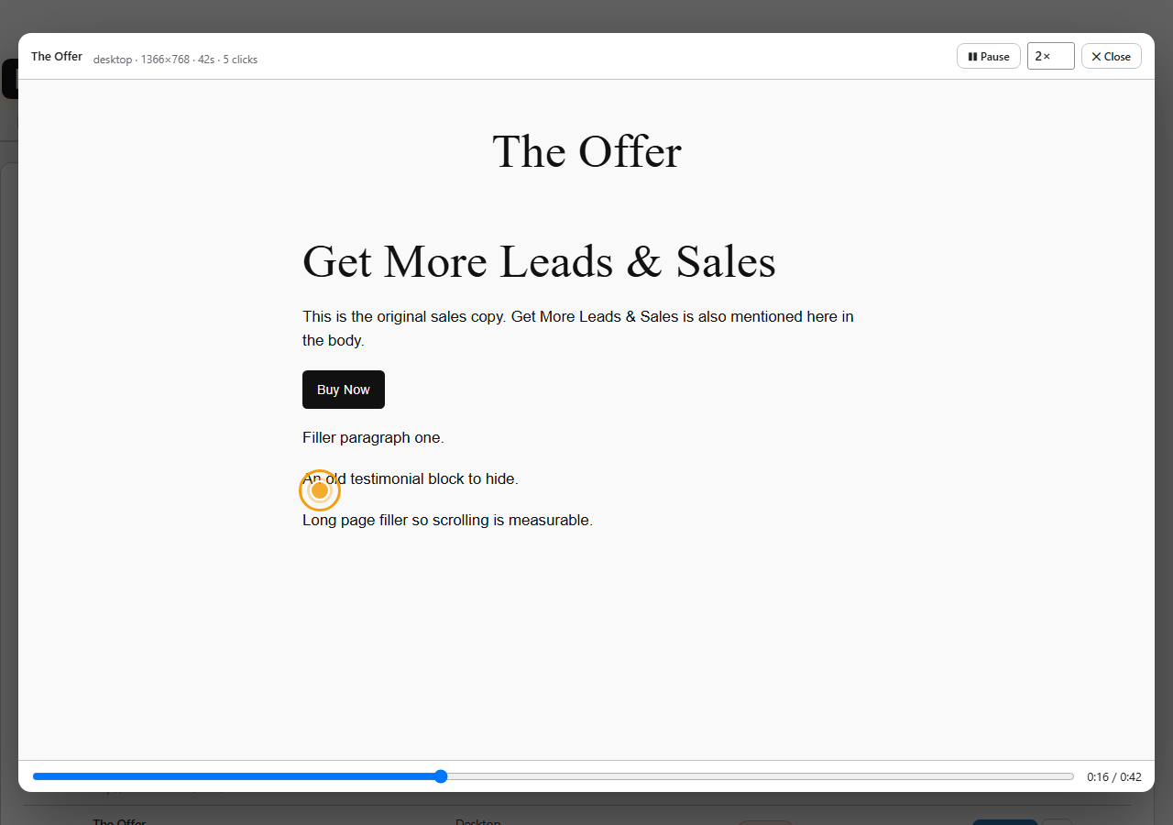
Task: Pause the session replay
Action: tap(988, 57)
